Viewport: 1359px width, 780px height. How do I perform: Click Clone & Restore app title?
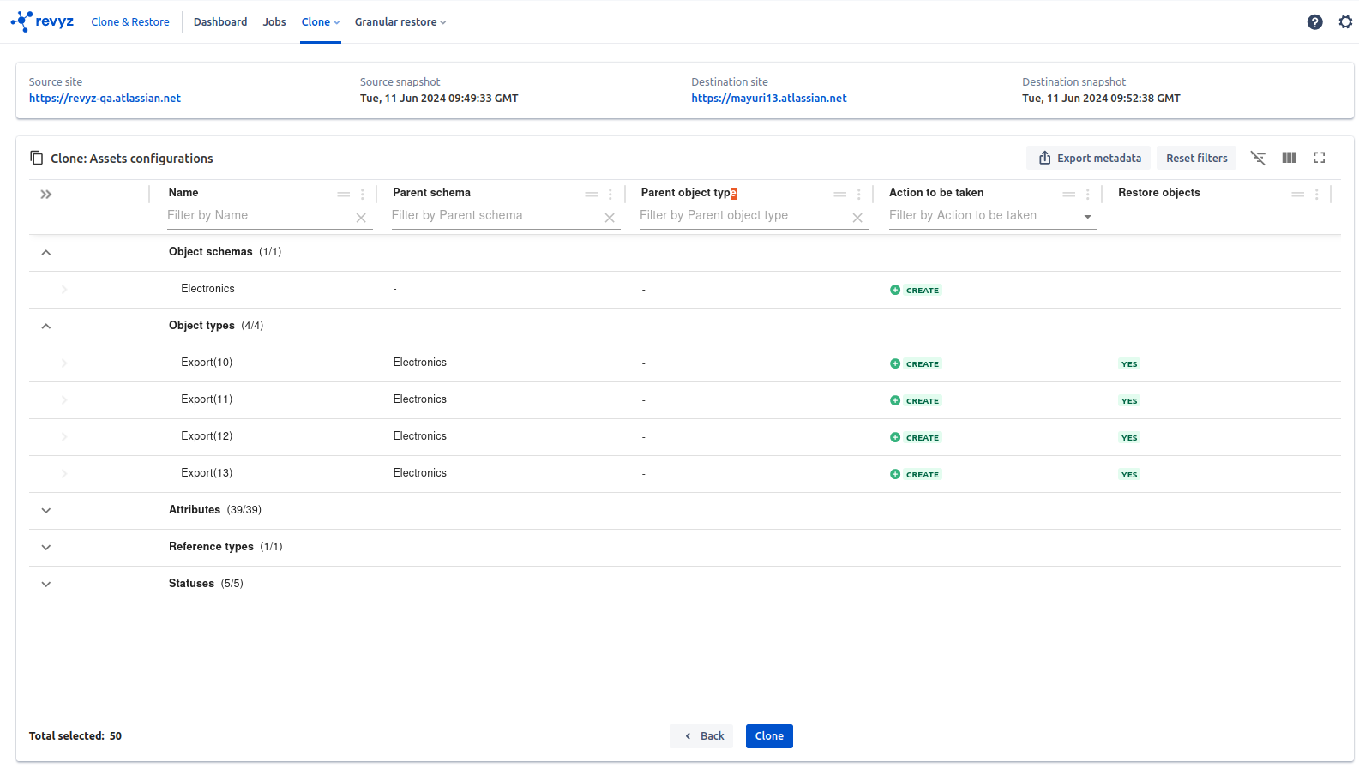tap(130, 21)
